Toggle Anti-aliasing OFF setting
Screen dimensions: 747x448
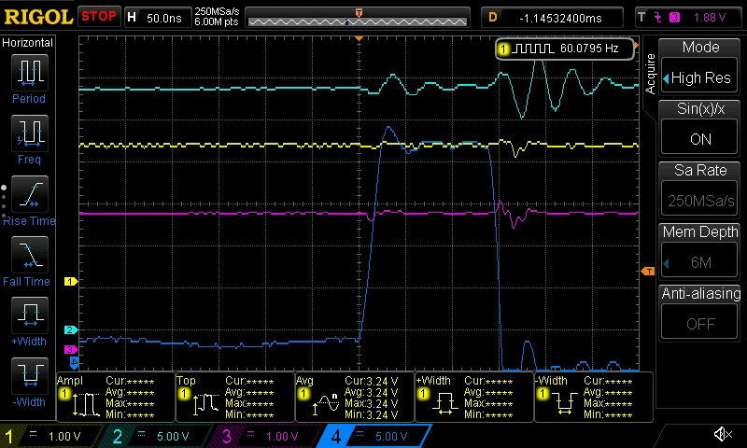tap(699, 324)
